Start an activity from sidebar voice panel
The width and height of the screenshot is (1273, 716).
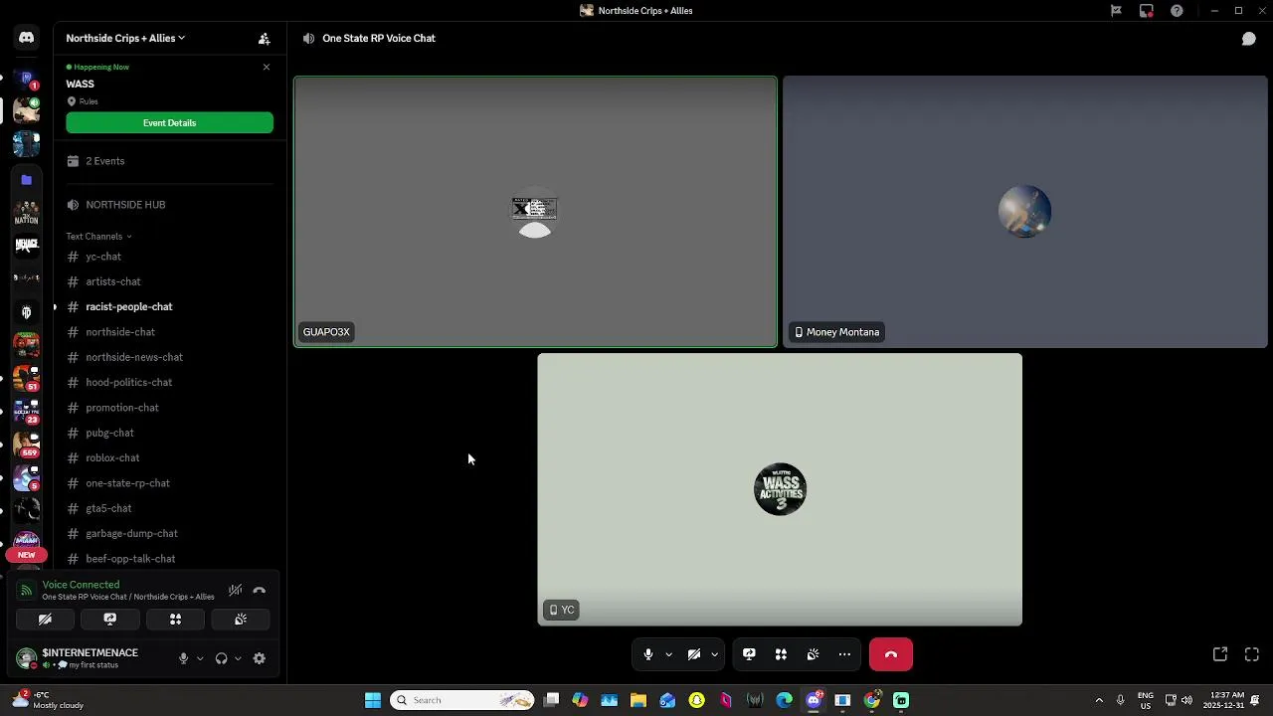175,619
